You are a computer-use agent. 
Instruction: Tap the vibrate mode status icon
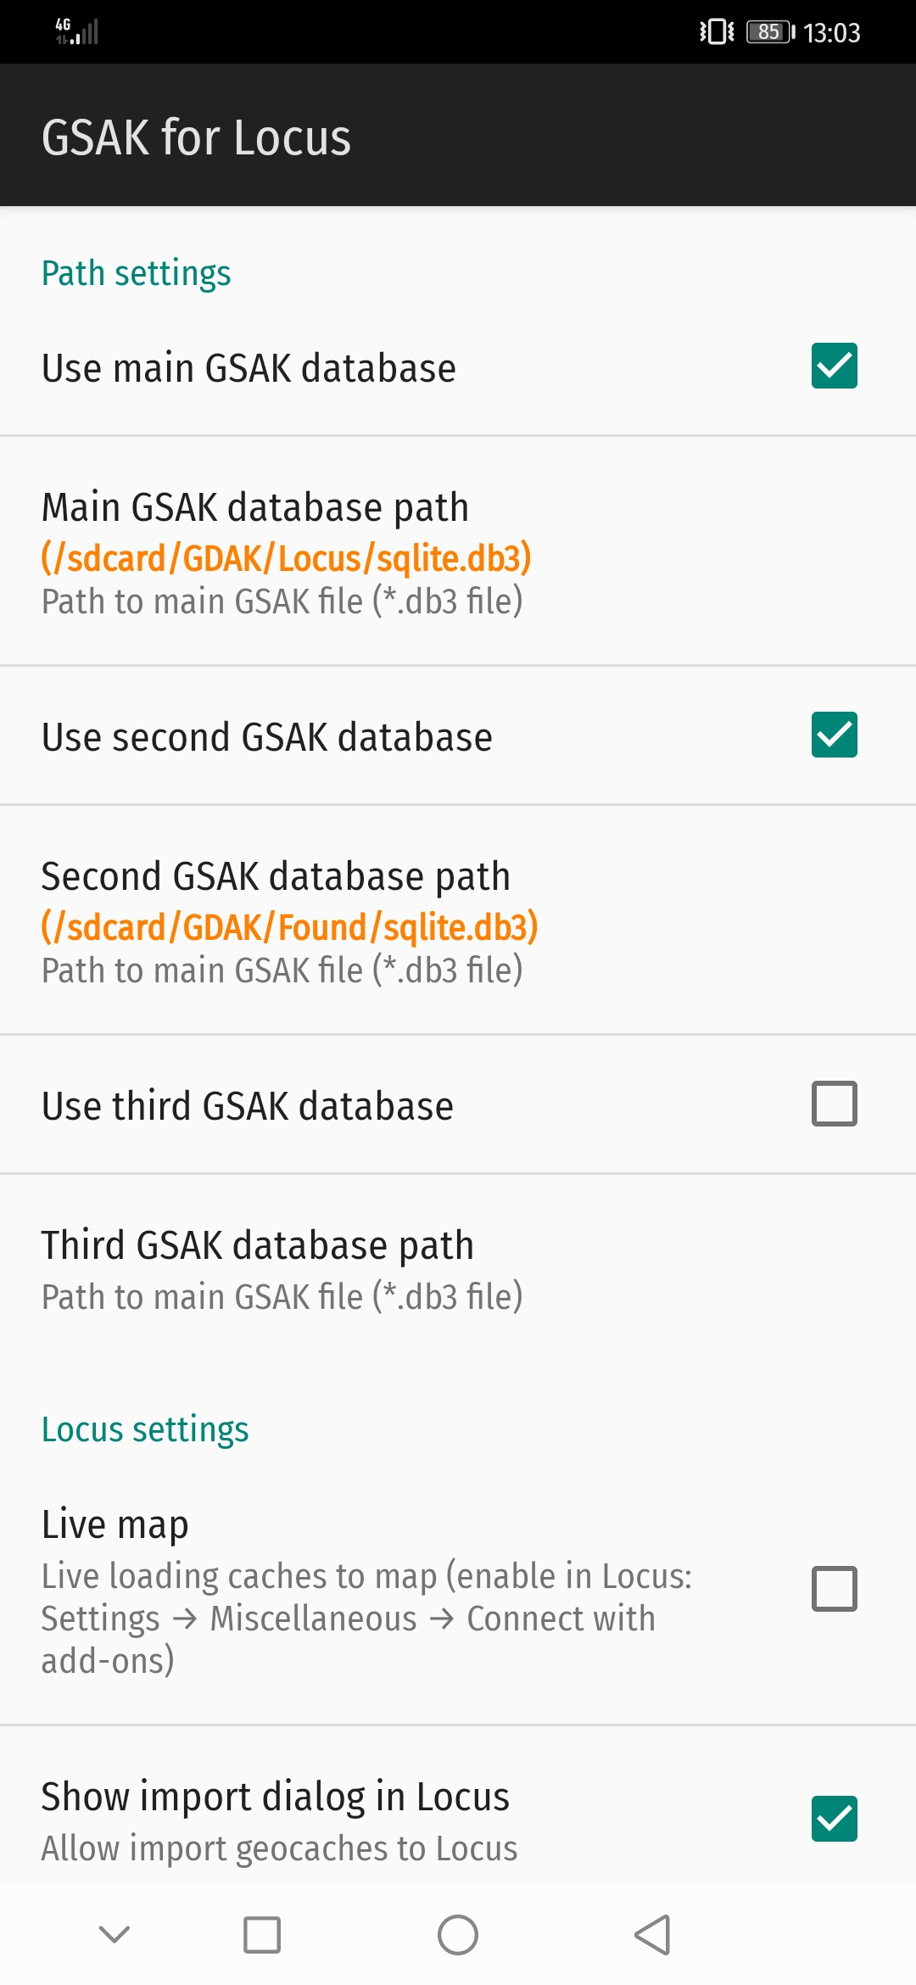point(717,32)
